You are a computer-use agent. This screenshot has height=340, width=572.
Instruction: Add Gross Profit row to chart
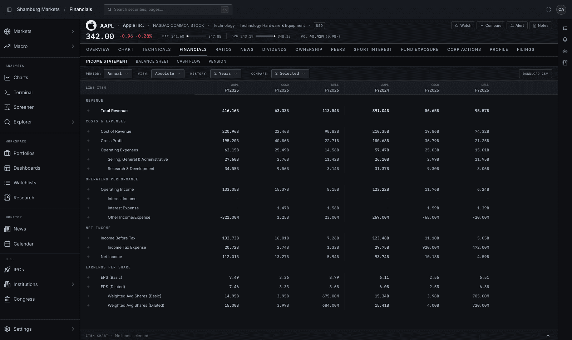88,141
